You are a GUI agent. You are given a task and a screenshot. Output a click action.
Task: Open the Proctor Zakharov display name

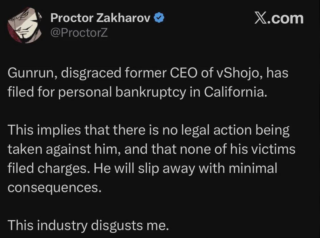point(100,19)
